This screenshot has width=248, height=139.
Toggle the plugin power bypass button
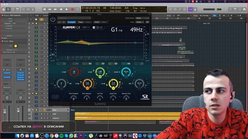pos(53,19)
